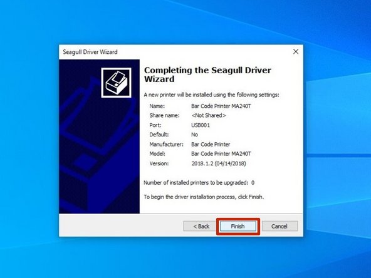Click the version '2018.1.2 (04/14/2018)'
This screenshot has height=278, width=371.
[x=219, y=163]
